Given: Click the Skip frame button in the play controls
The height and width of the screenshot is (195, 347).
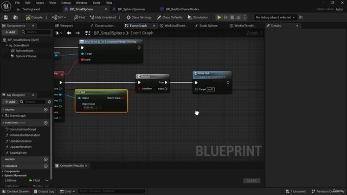Looking at the screenshot, I should pyautogui.click(x=226, y=17).
